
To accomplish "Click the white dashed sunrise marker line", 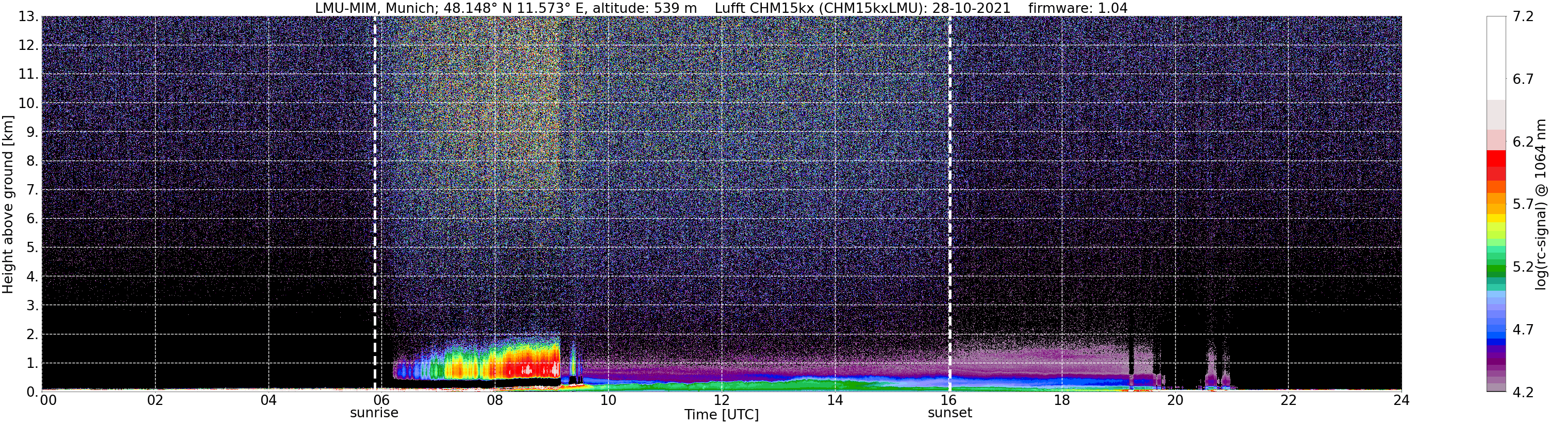I will pyautogui.click(x=375, y=204).
